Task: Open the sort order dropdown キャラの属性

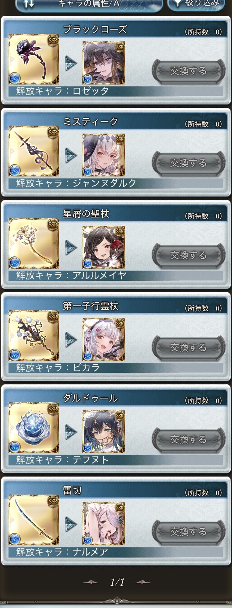Action: pos(89,4)
